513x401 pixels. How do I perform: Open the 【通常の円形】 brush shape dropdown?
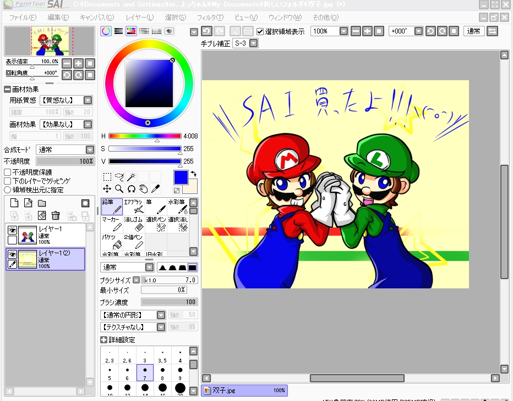(133, 315)
